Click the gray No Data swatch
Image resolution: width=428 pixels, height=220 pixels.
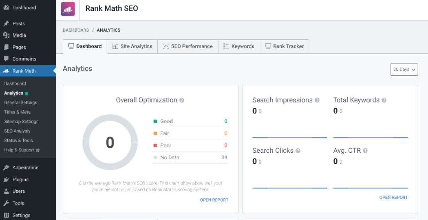(x=155, y=158)
